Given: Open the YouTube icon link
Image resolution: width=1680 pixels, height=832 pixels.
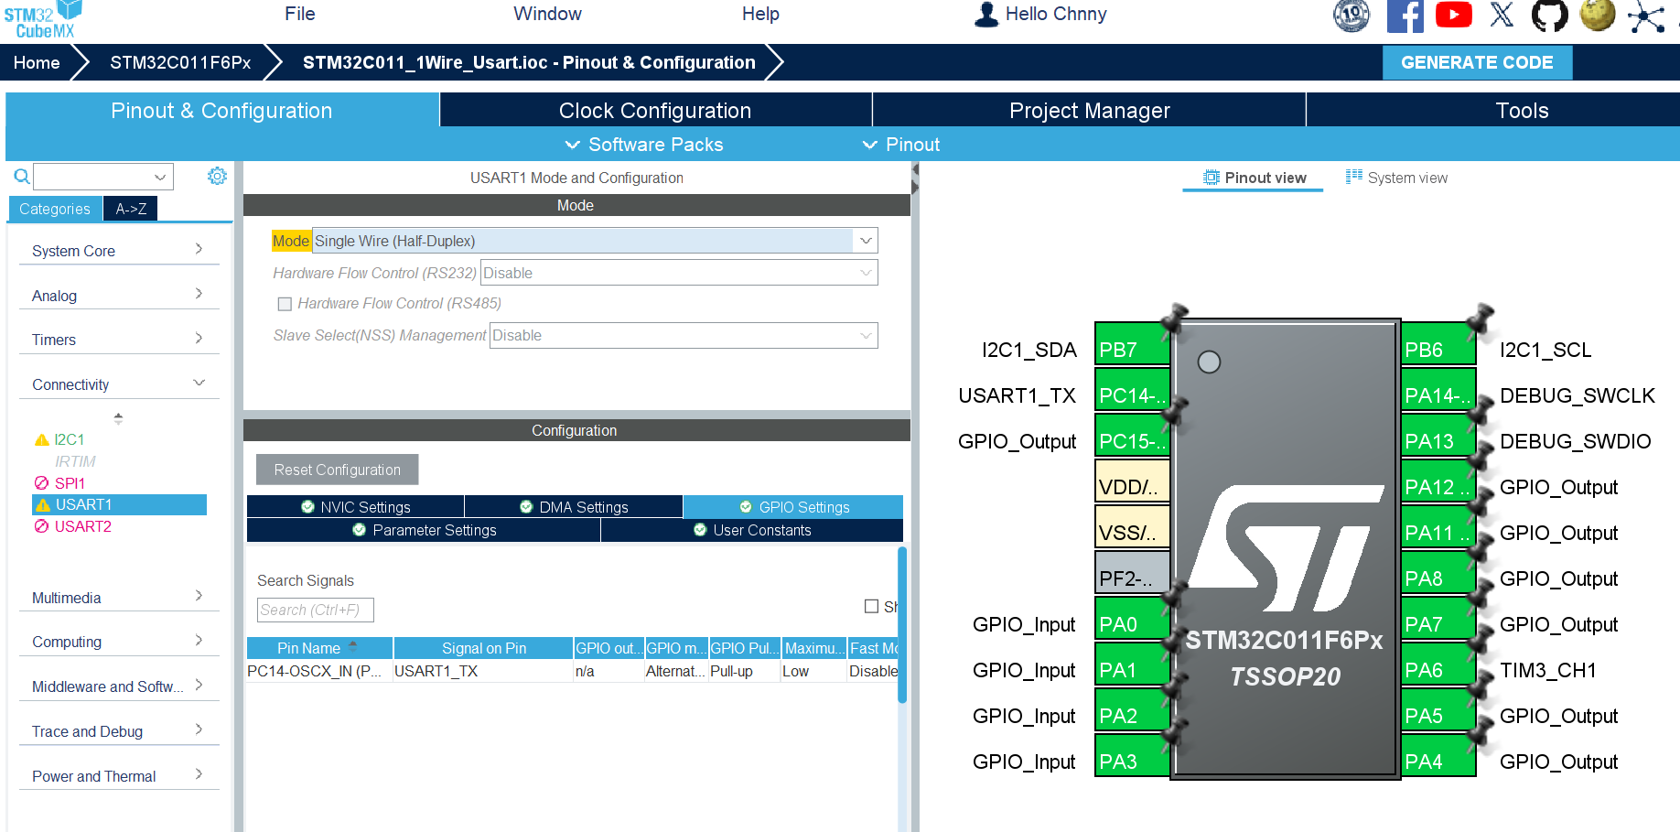Looking at the screenshot, I should tap(1453, 15).
